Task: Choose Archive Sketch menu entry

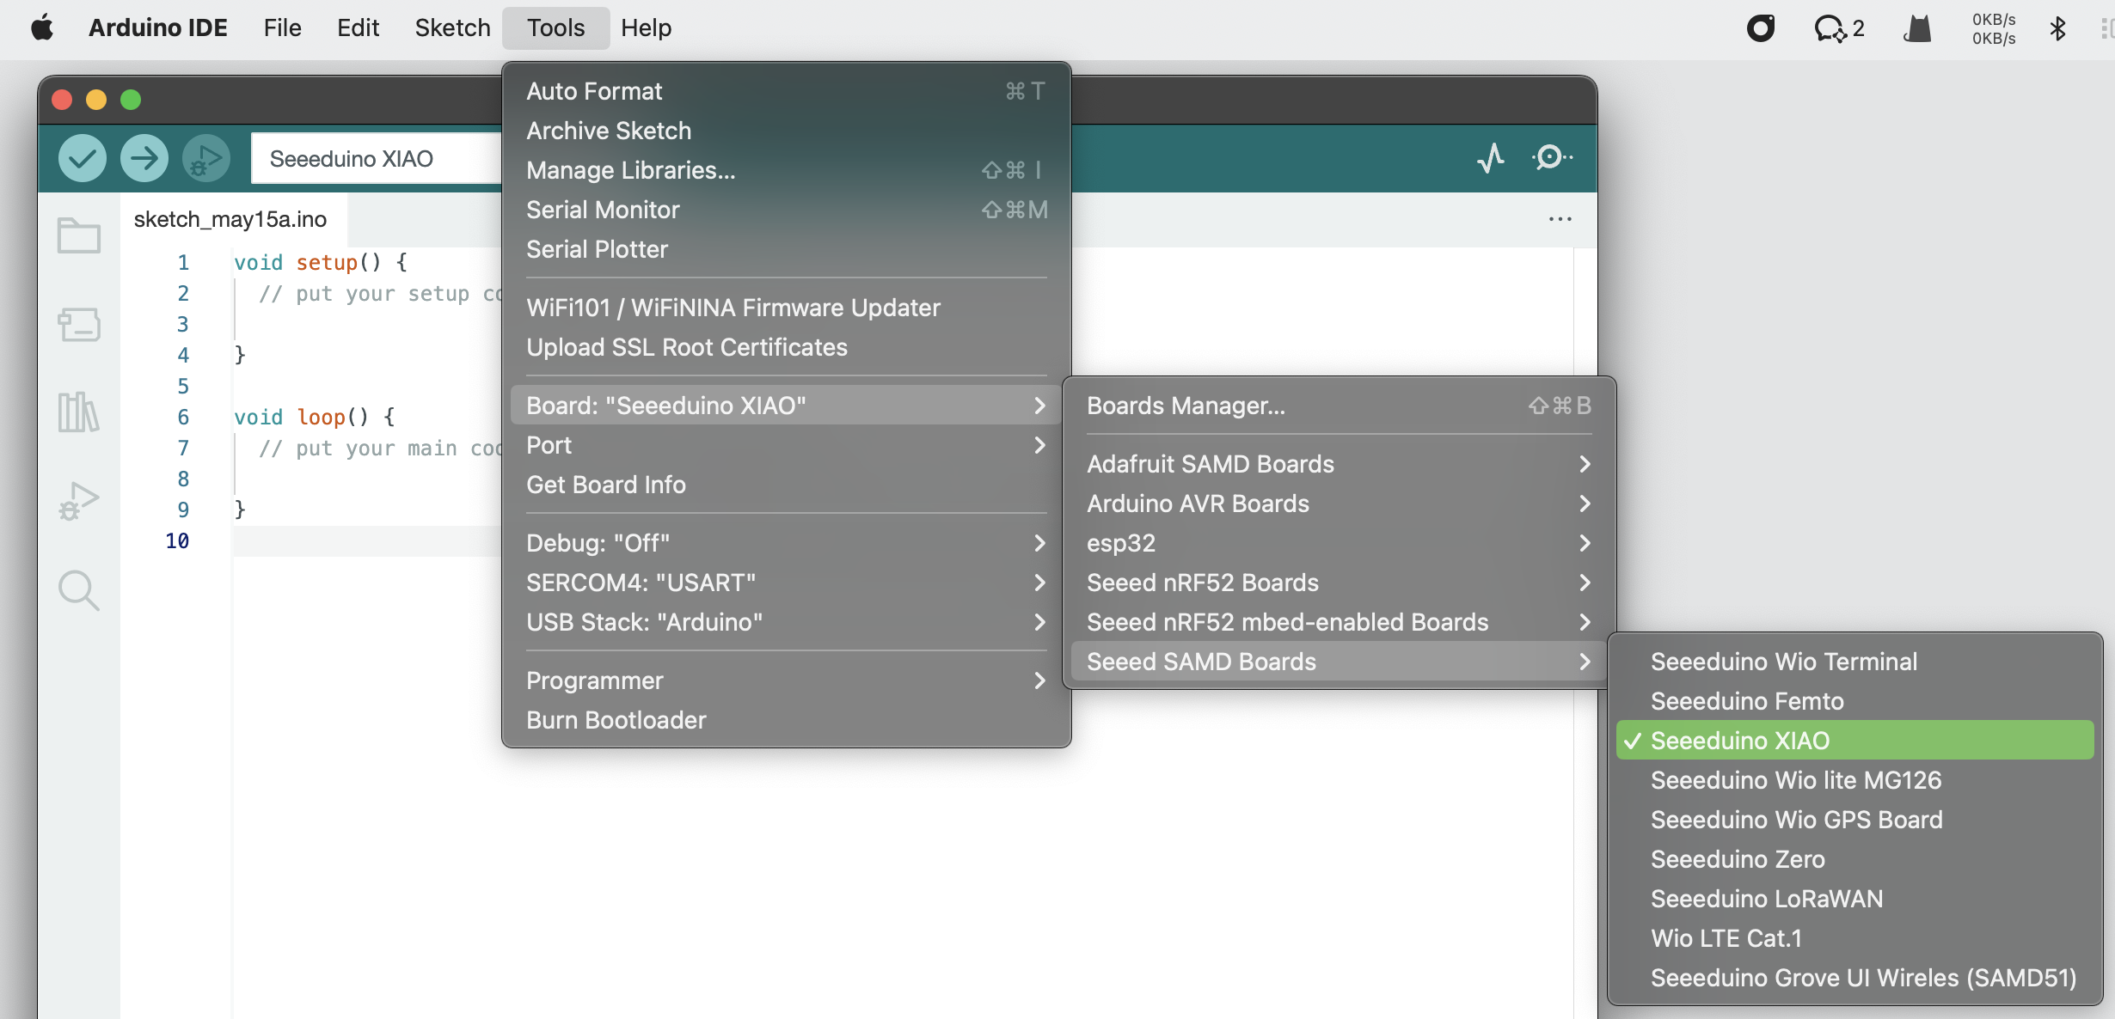Action: [x=786, y=130]
